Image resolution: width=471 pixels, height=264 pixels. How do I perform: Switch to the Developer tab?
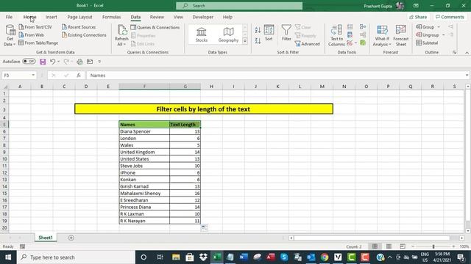click(x=203, y=17)
